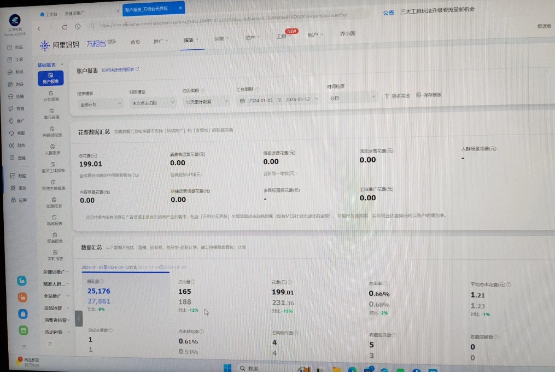The height and width of the screenshot is (372, 555).
Task: Open the 单元报表 report in the sidebar
Action: 52,114
